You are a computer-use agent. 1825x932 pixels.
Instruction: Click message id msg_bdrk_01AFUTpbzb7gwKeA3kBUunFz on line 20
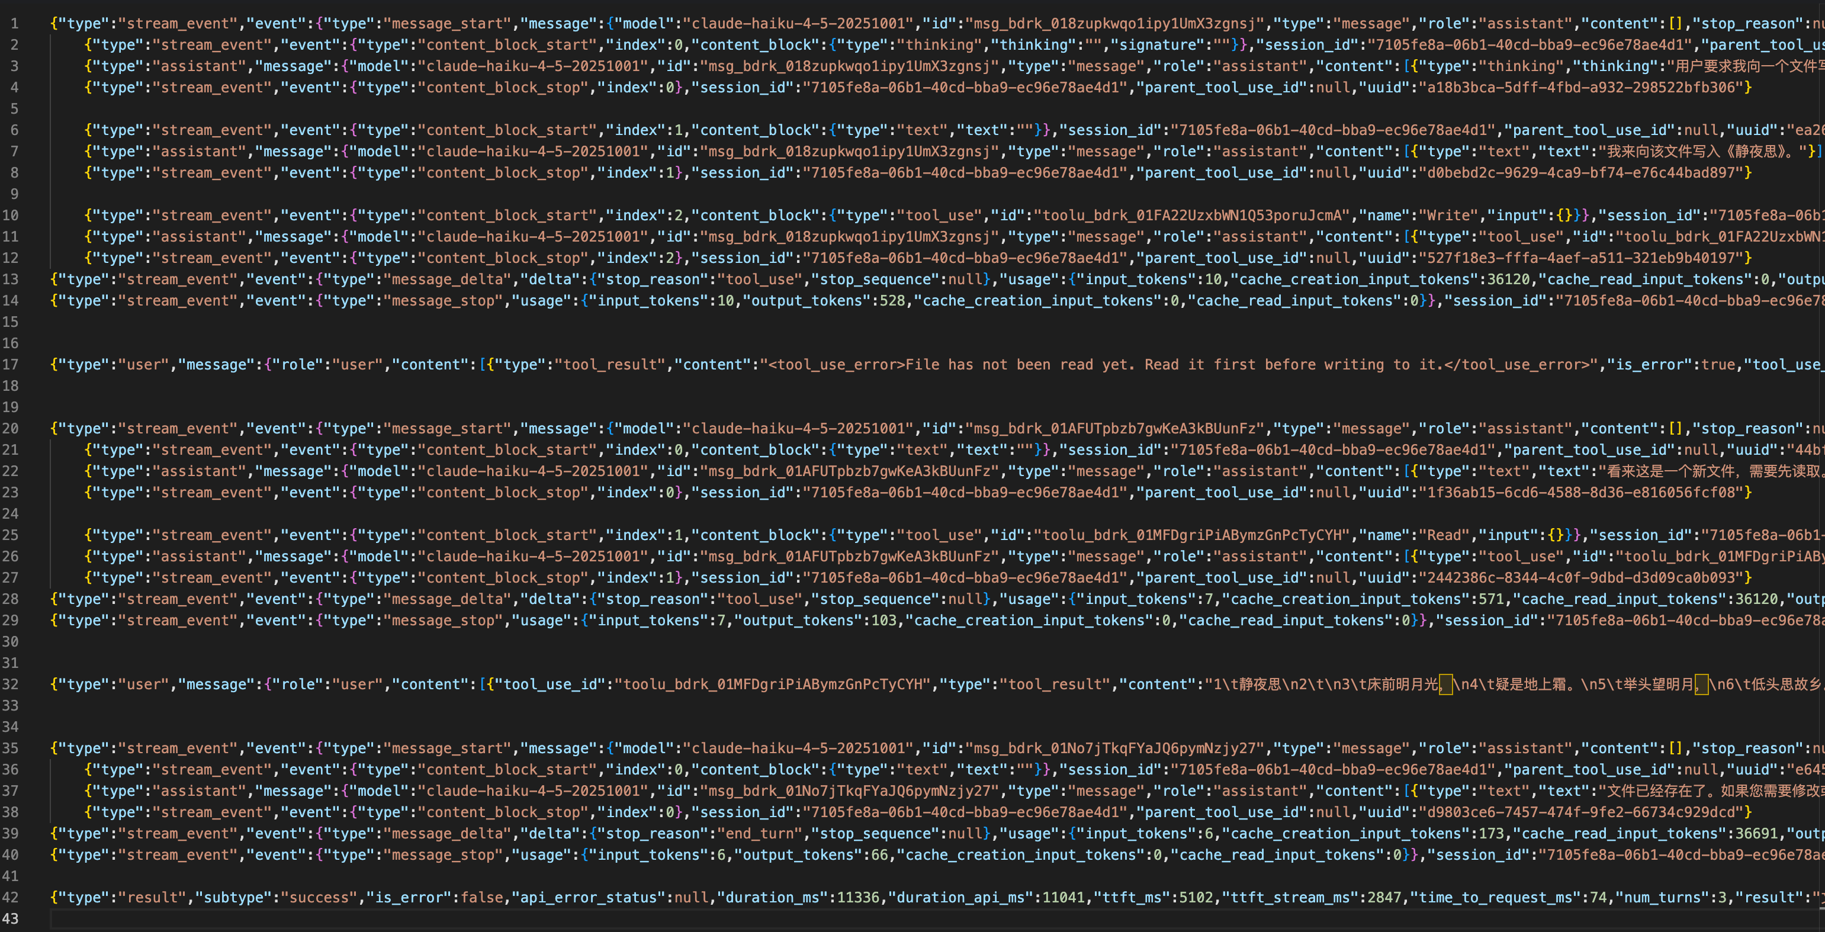click(1115, 429)
